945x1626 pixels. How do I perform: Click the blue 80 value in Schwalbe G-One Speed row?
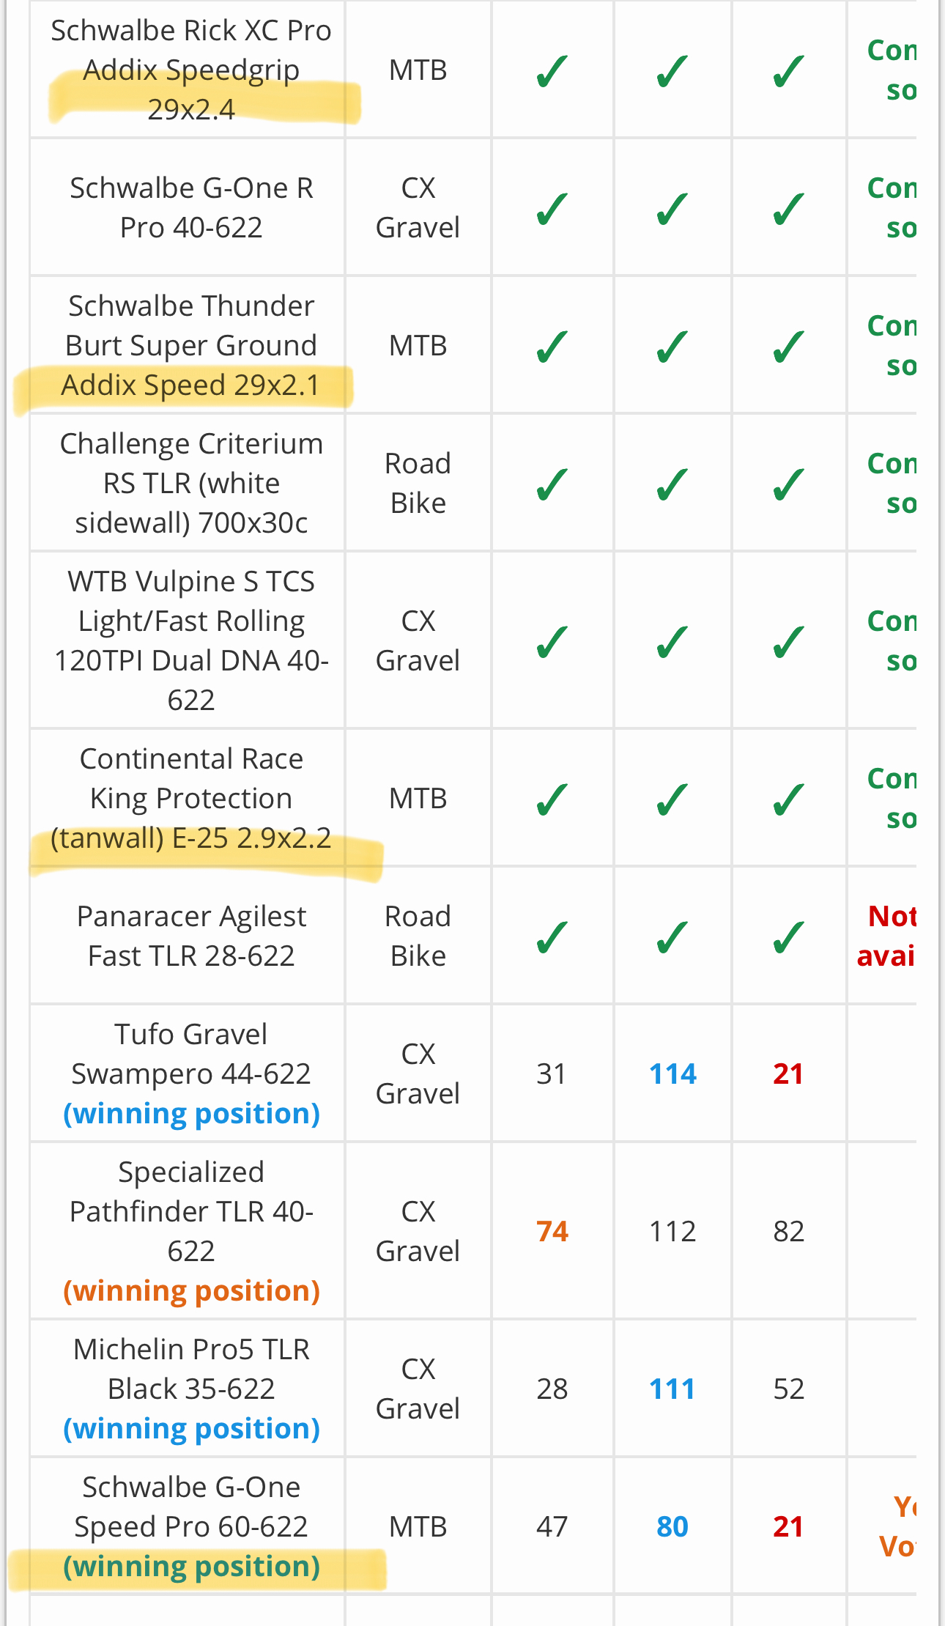click(672, 1527)
